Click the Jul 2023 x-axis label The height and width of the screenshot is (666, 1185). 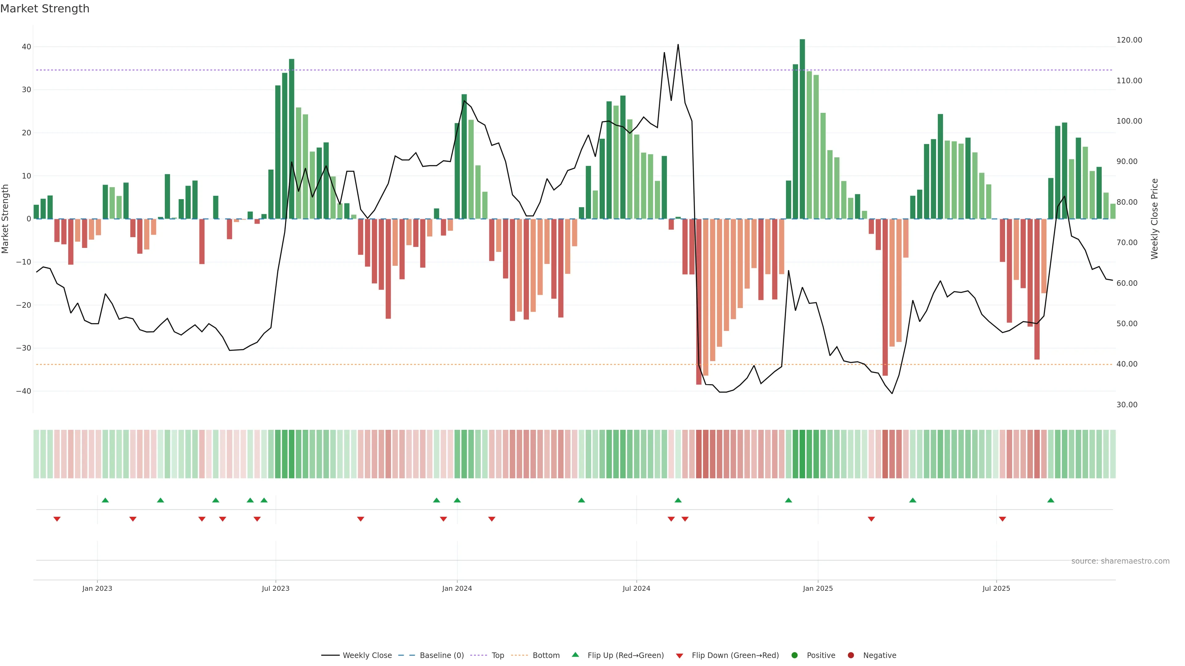click(x=276, y=588)
